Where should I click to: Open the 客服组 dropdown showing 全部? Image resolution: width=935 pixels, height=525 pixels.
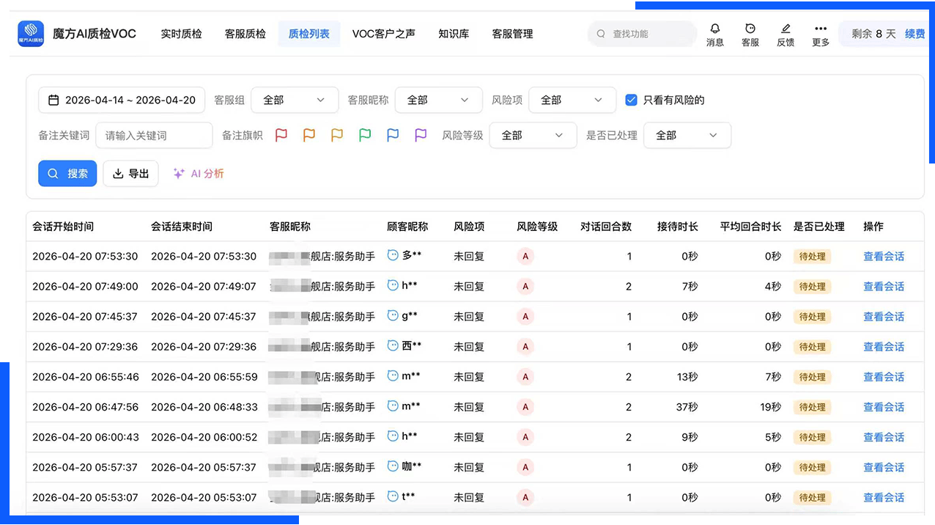point(295,100)
